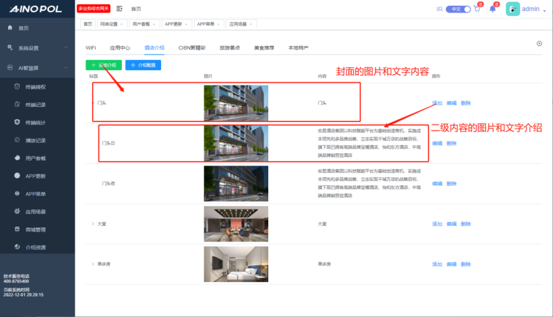Open the shopping cart icon
The image size is (553, 317).
[478, 9]
